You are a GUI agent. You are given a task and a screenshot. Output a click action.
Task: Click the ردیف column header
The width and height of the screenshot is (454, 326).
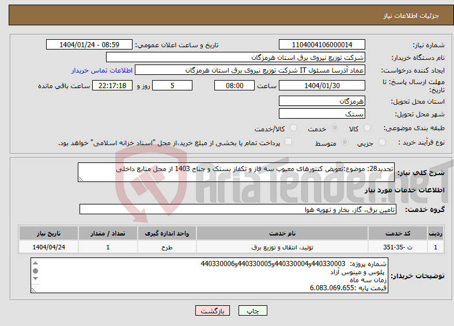[436, 233]
